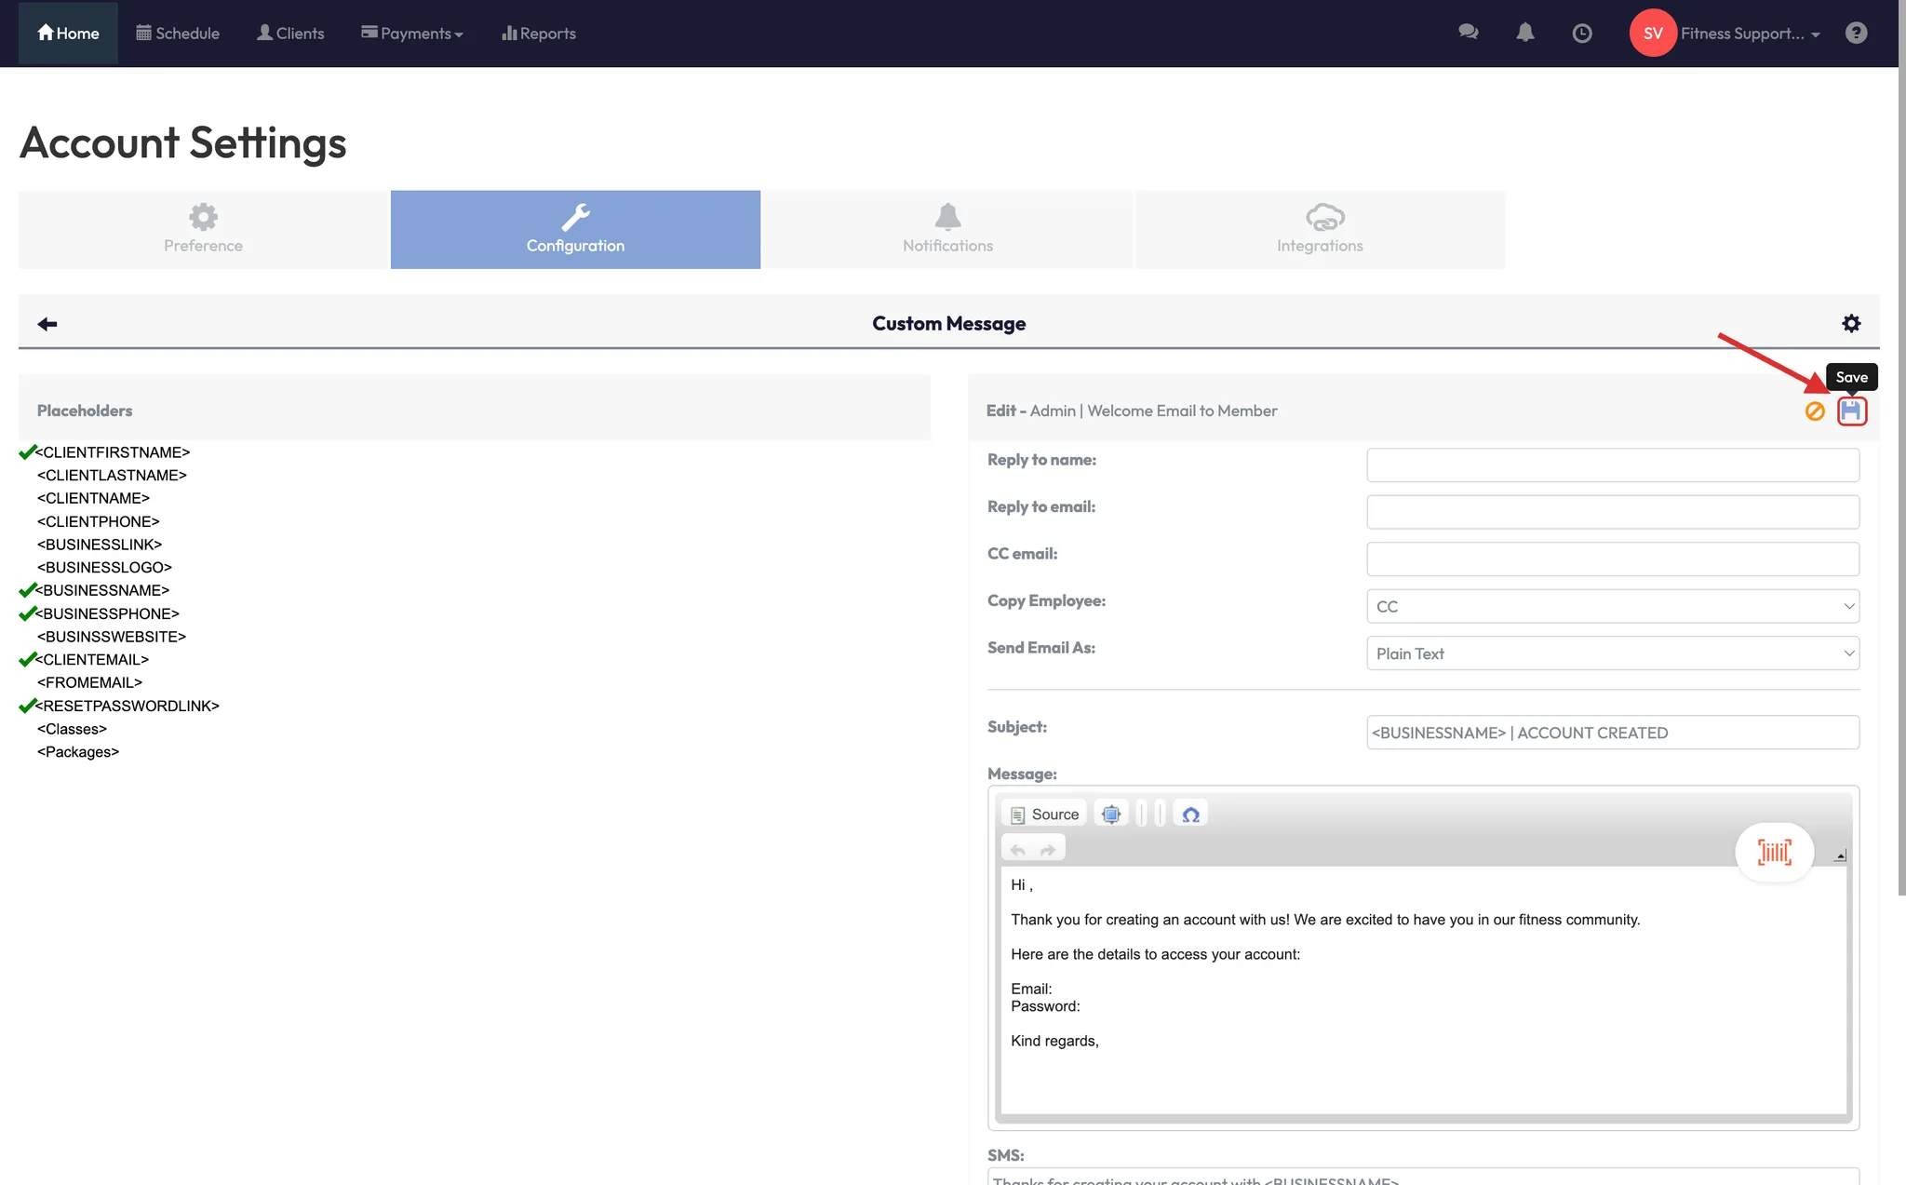
Task: Click the Reply to email field
Action: point(1612,512)
